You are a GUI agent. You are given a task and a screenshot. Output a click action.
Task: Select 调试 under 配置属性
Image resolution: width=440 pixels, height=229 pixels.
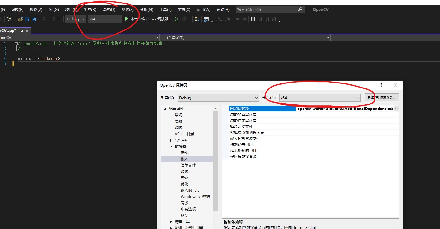coord(179,128)
